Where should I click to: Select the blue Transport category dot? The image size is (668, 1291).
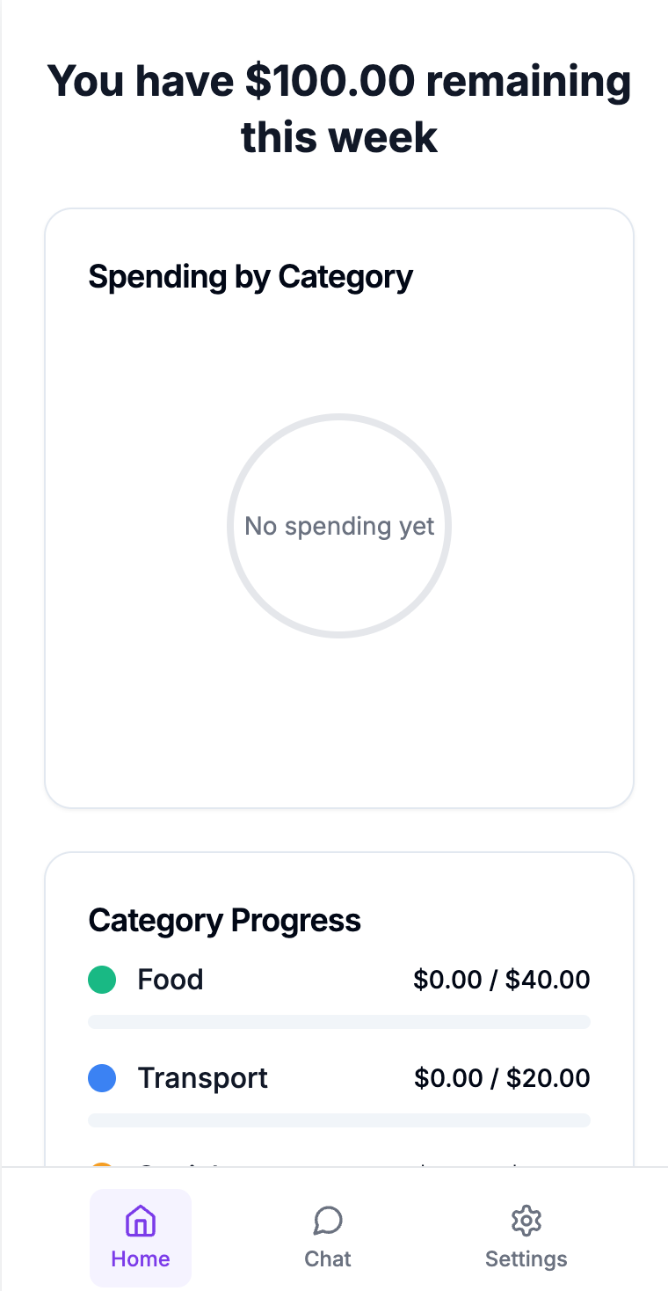(x=103, y=1078)
